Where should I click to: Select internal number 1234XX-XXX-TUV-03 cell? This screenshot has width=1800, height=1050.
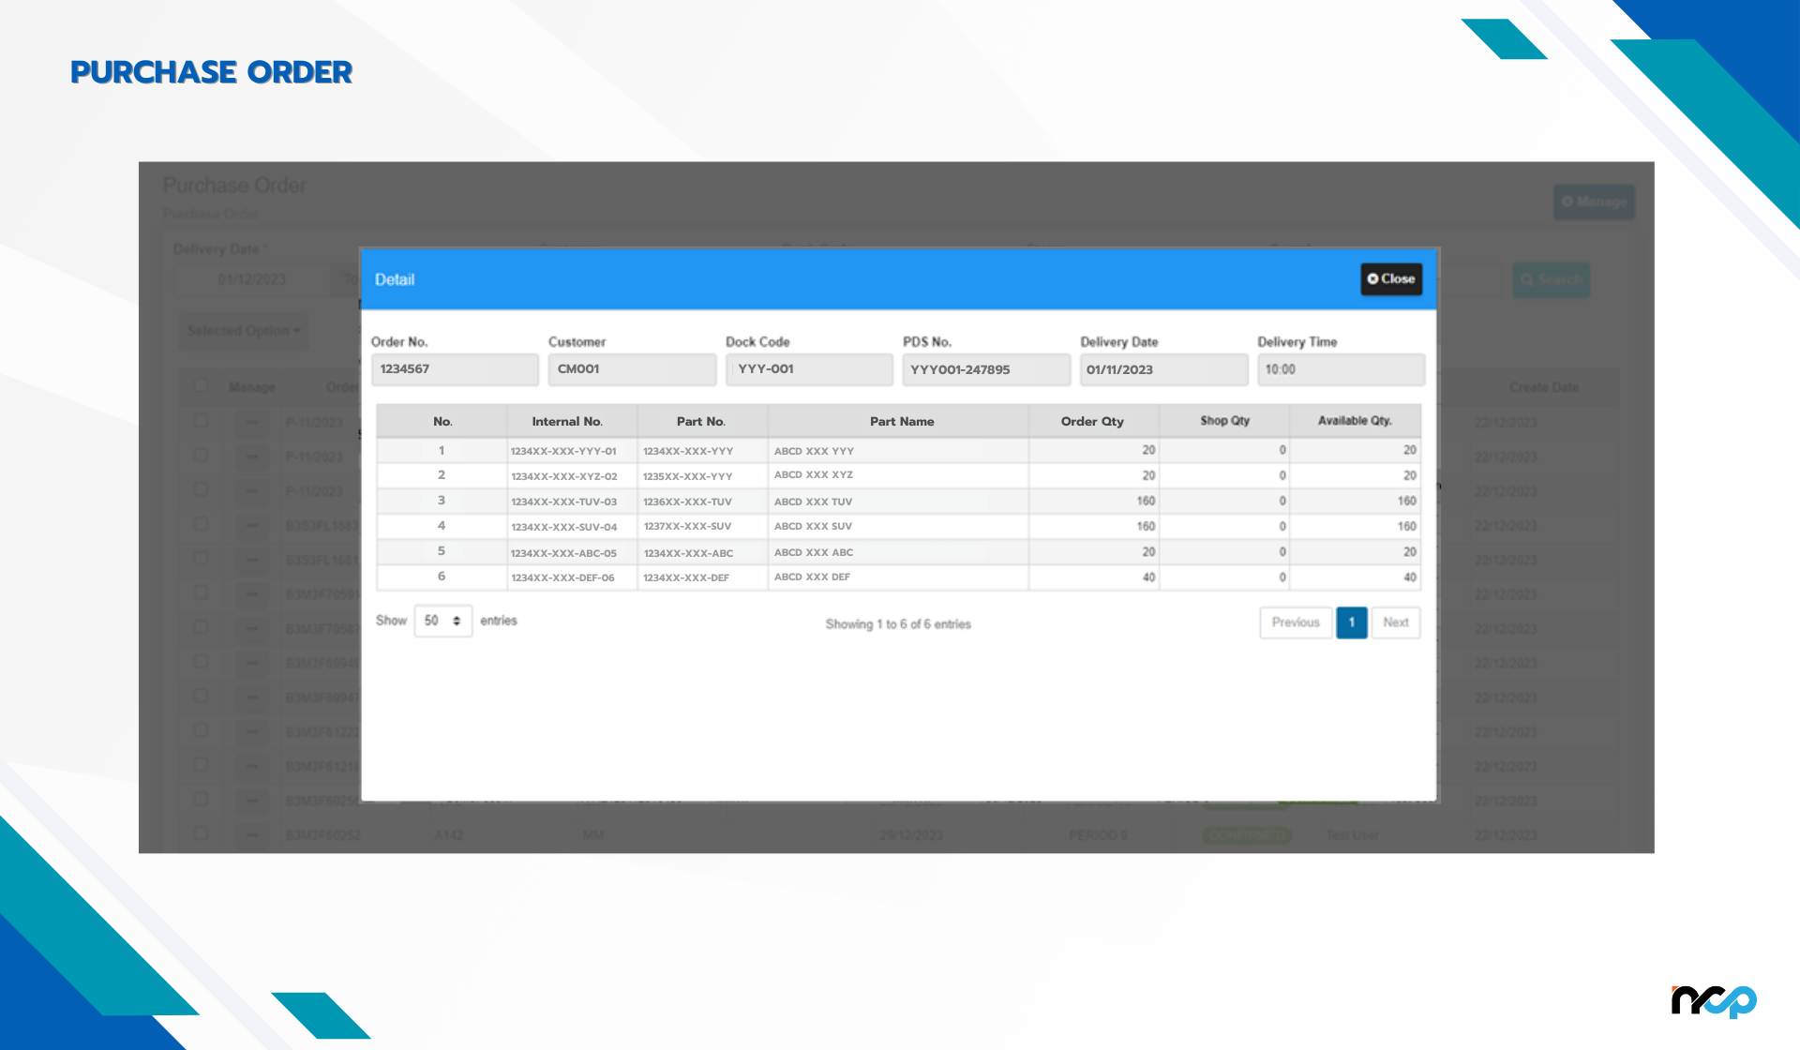(573, 502)
